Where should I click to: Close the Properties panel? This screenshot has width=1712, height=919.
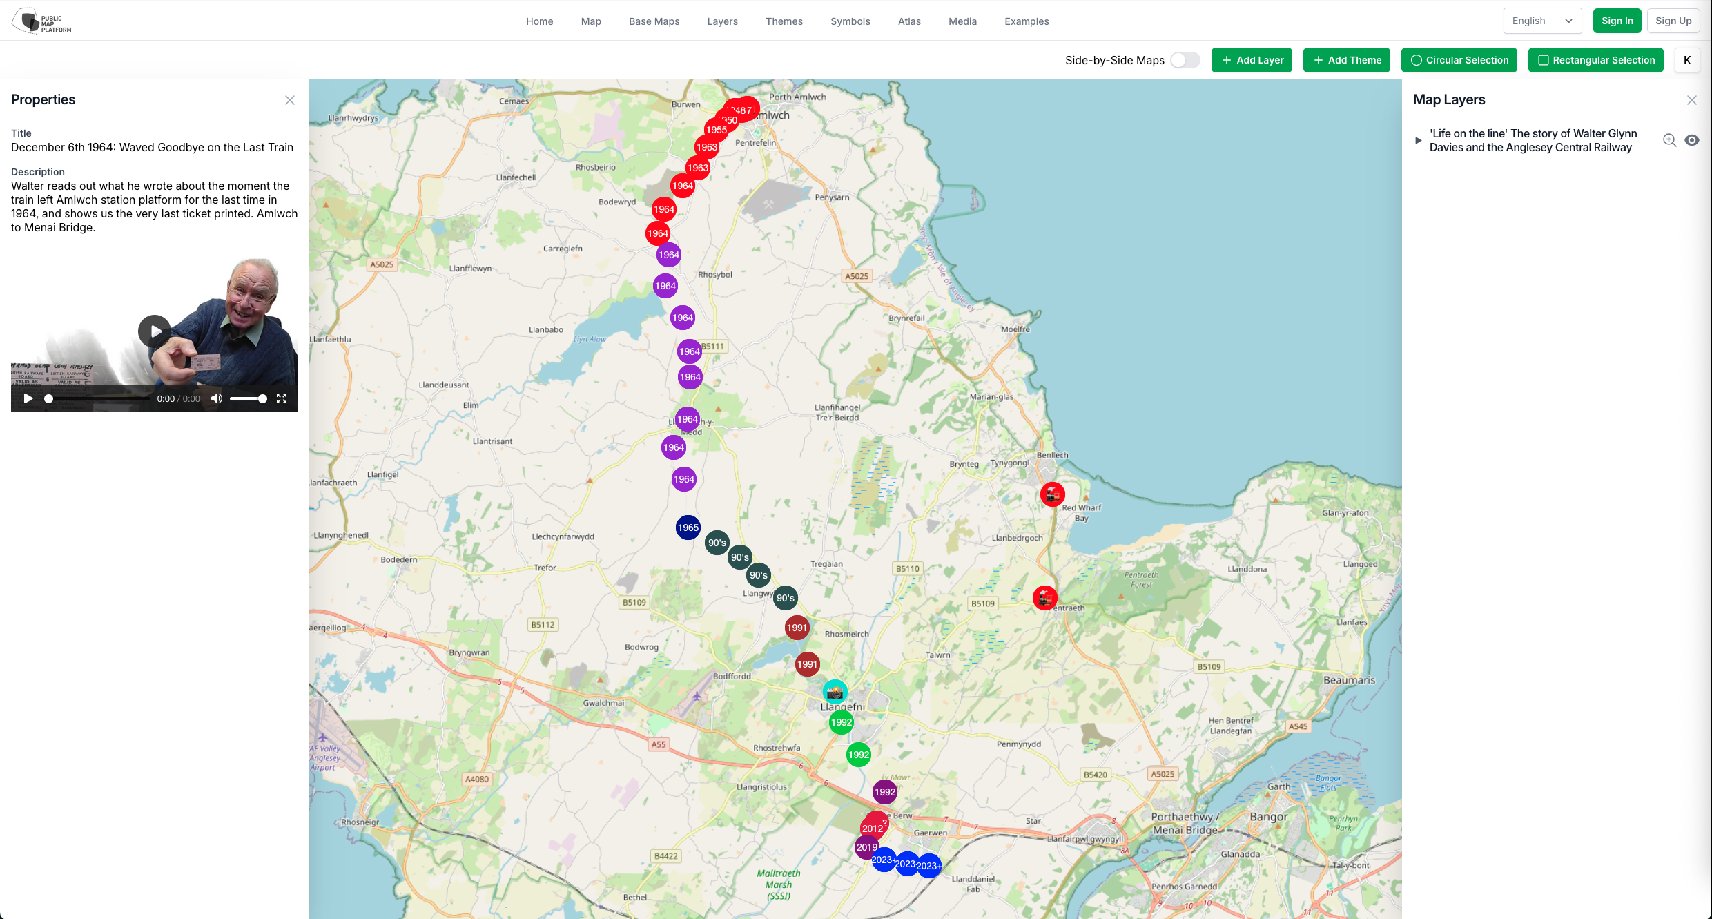(290, 100)
